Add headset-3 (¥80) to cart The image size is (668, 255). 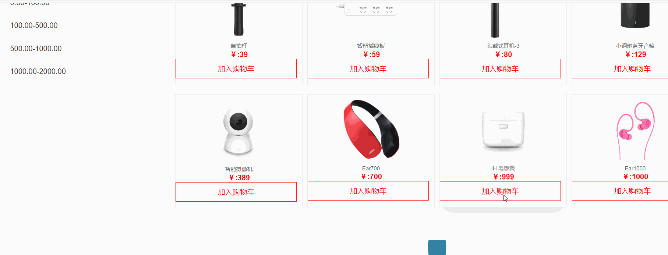point(500,69)
